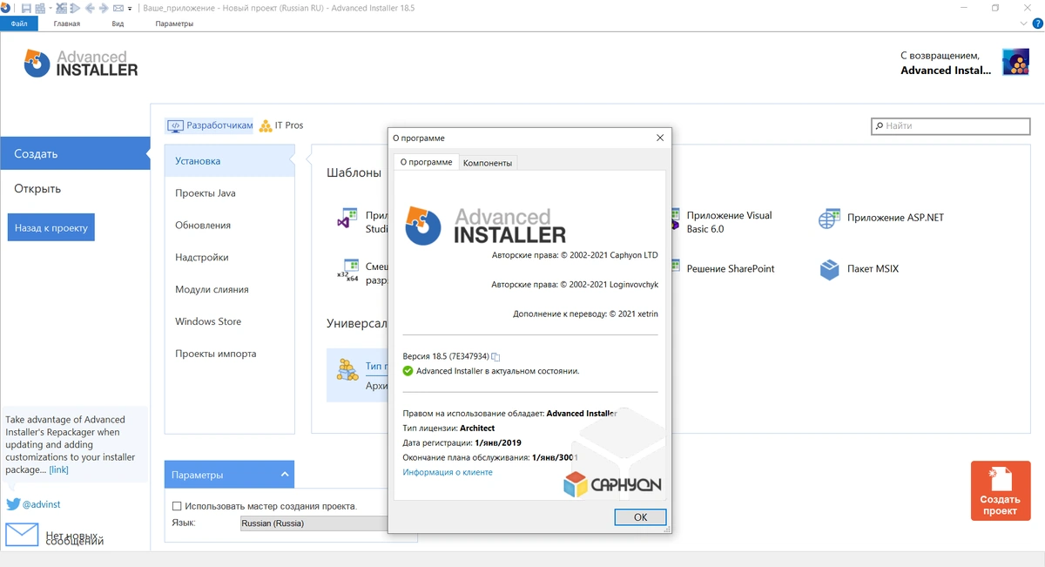
Task: Click the Назад к проекту button
Action: click(x=51, y=227)
